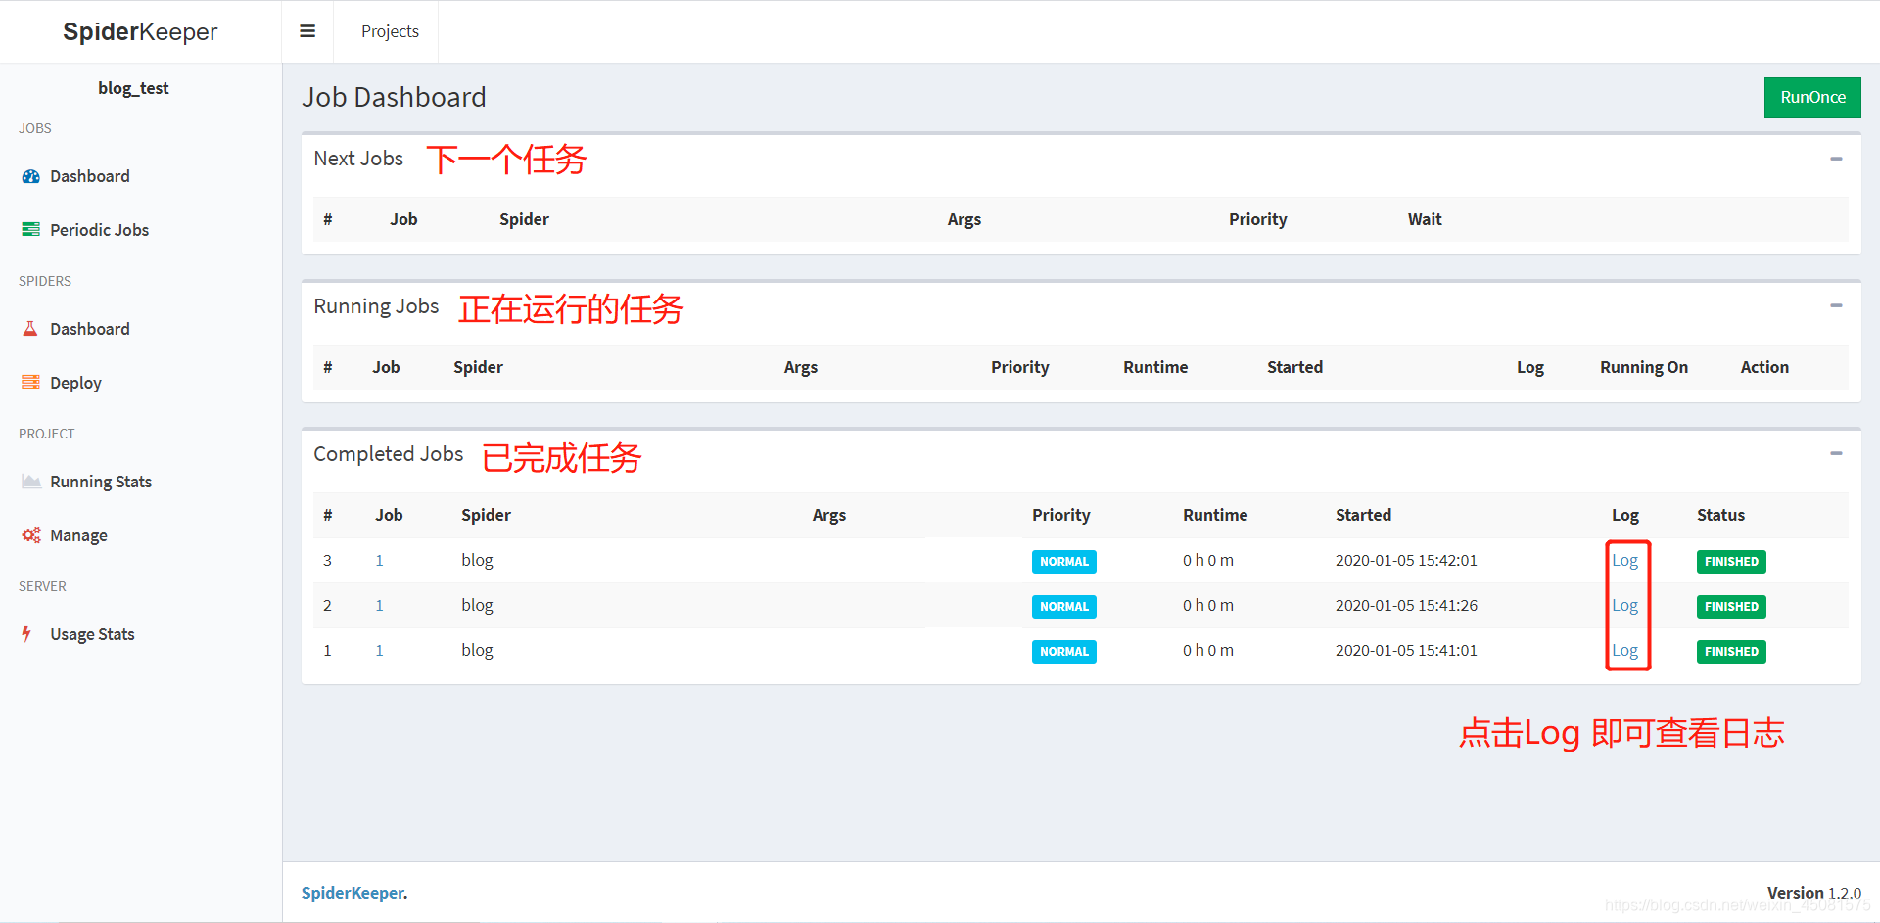Click the Jobs Dashboard gauge icon
Viewport: 1880px width, 923px height.
[x=31, y=177]
